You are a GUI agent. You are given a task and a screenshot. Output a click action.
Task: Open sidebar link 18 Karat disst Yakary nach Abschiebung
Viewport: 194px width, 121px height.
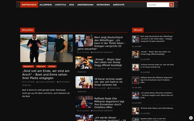pyautogui.click(x=157, y=108)
